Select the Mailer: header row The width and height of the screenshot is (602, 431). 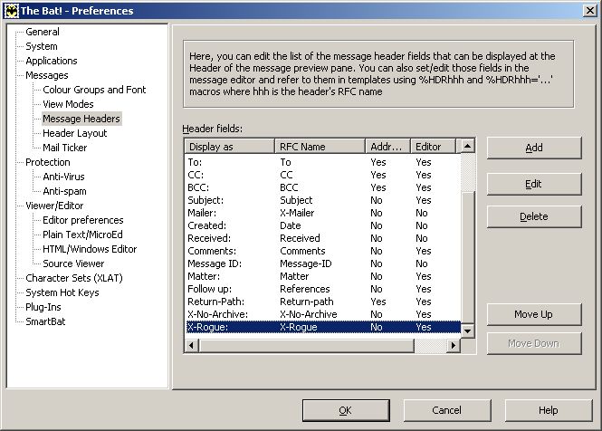point(323,213)
